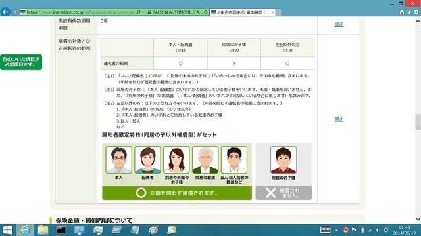Click the 配偶者 portrait thumbnail
This screenshot has height=236, width=421.
coord(147,160)
